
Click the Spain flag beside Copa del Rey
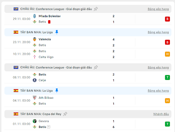tap(16, 114)
